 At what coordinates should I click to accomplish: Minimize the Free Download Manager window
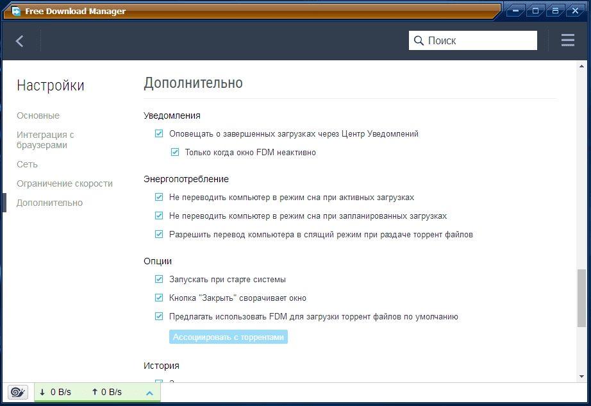tap(515, 11)
